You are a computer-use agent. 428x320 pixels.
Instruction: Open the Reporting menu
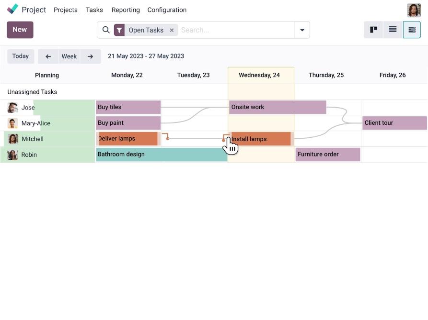pos(126,10)
